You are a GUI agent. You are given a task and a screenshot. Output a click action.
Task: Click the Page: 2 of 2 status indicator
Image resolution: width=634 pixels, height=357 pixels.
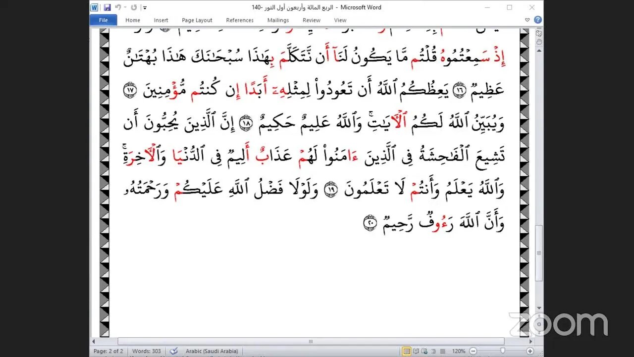(x=108, y=351)
